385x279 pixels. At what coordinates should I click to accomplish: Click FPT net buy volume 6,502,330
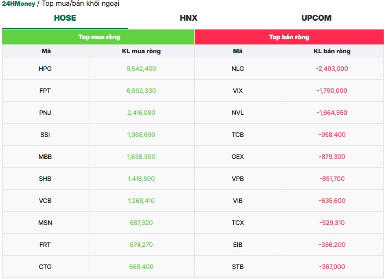[141, 91]
